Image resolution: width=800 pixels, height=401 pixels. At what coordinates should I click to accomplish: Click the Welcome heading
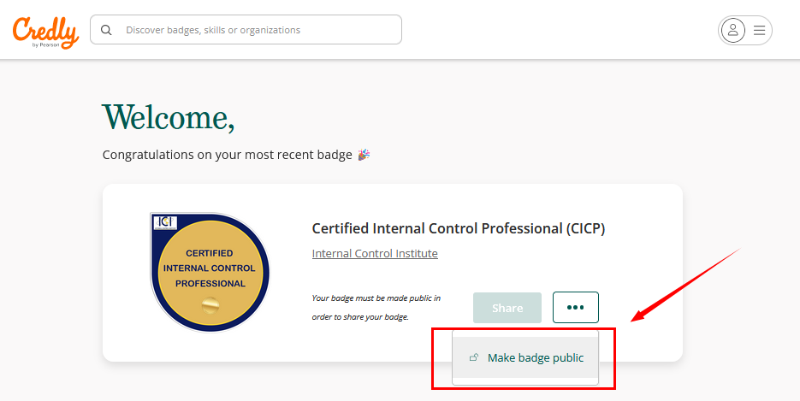pyautogui.click(x=169, y=118)
